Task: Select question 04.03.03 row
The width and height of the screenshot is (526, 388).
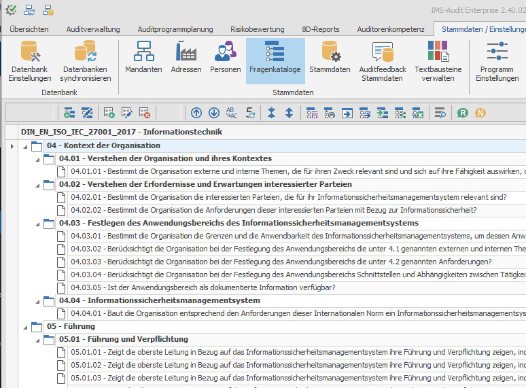Action: [x=297, y=262]
